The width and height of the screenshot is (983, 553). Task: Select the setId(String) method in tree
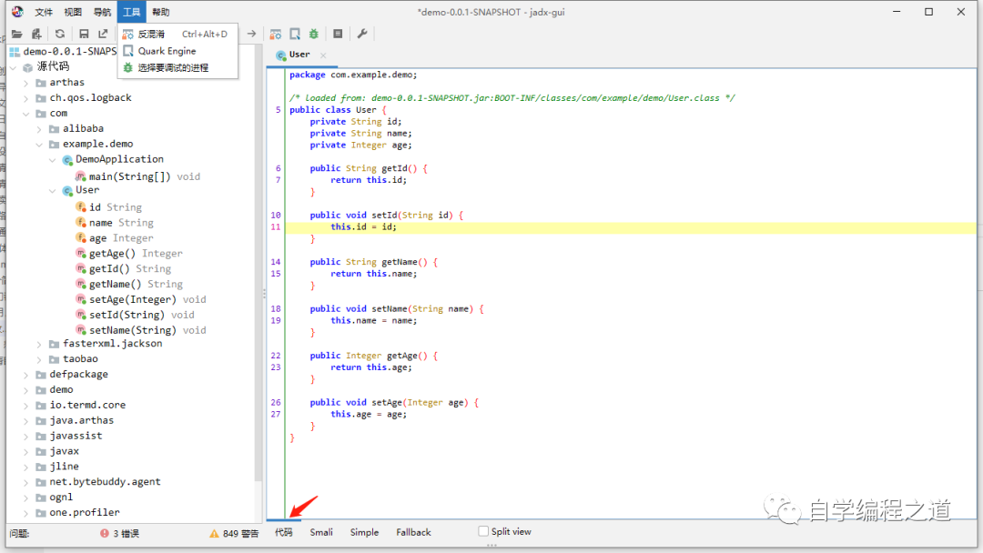click(x=142, y=315)
